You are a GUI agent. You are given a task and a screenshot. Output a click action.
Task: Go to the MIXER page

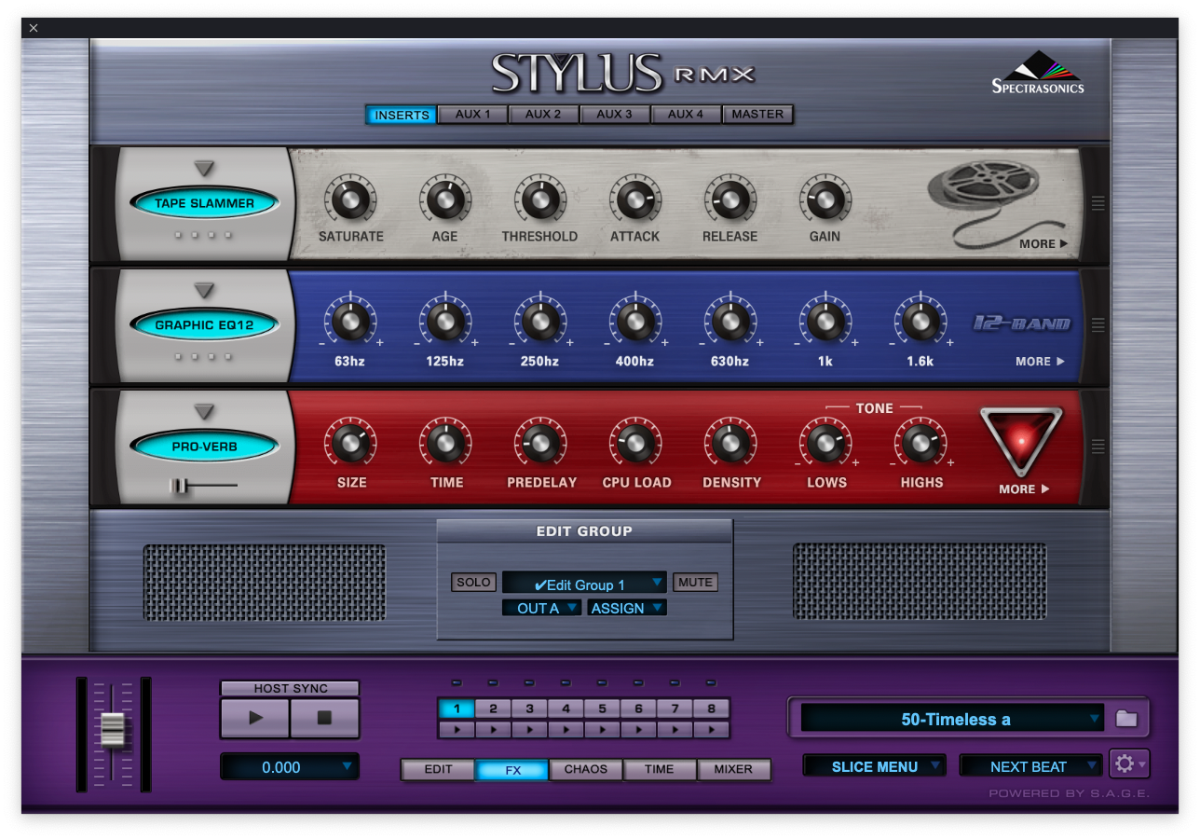tap(734, 769)
